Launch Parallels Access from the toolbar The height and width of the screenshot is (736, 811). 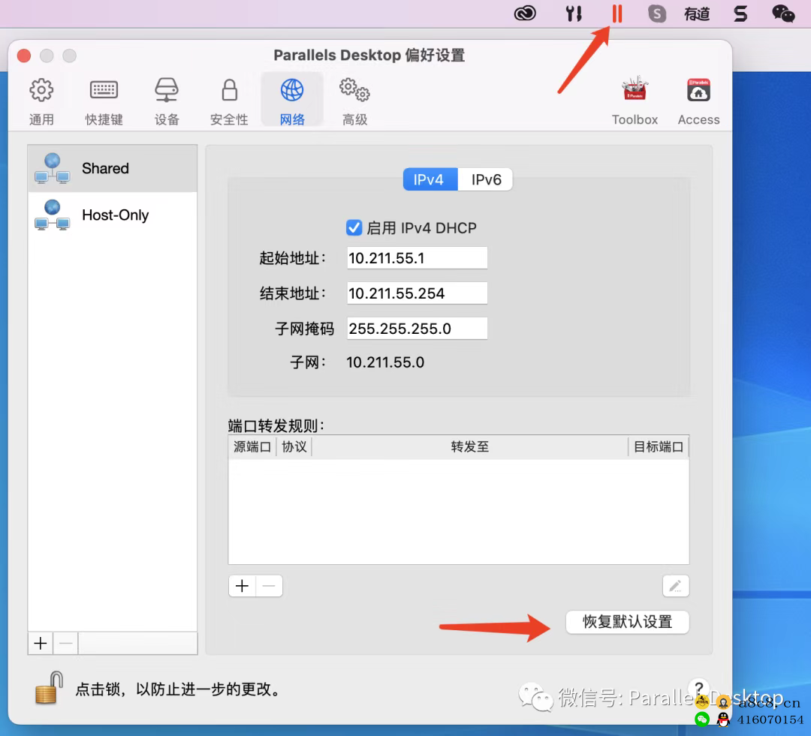tap(699, 102)
